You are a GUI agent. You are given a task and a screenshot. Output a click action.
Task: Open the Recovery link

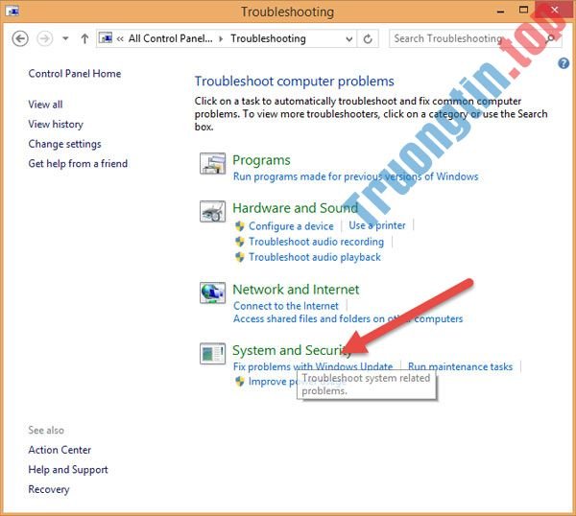[x=49, y=489]
